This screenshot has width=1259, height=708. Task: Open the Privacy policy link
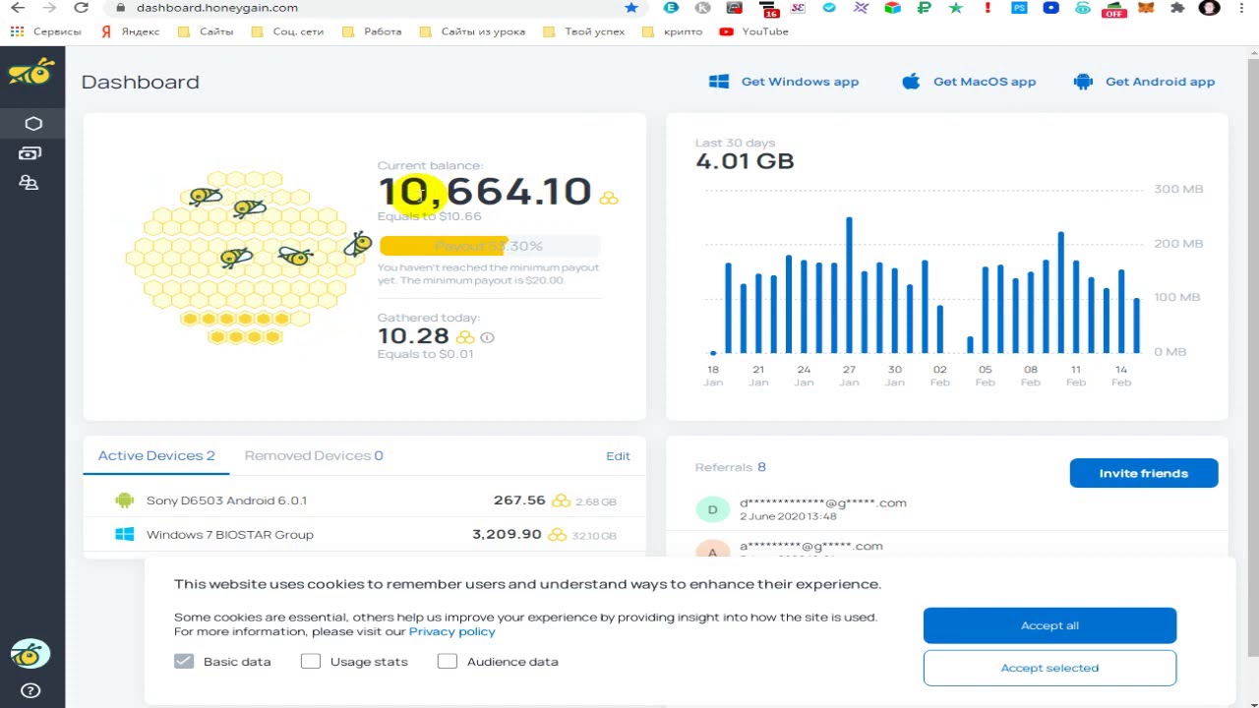[x=452, y=631]
